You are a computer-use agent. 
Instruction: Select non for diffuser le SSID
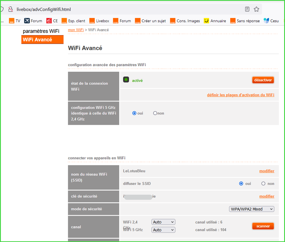263,183
